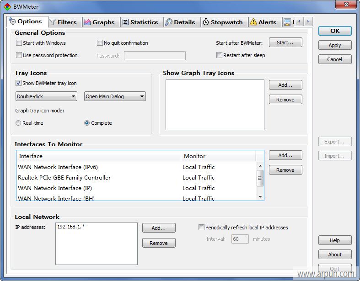The height and width of the screenshot is (281, 360).
Task: Click the sigma icon on Statistics tab
Action: [125, 22]
